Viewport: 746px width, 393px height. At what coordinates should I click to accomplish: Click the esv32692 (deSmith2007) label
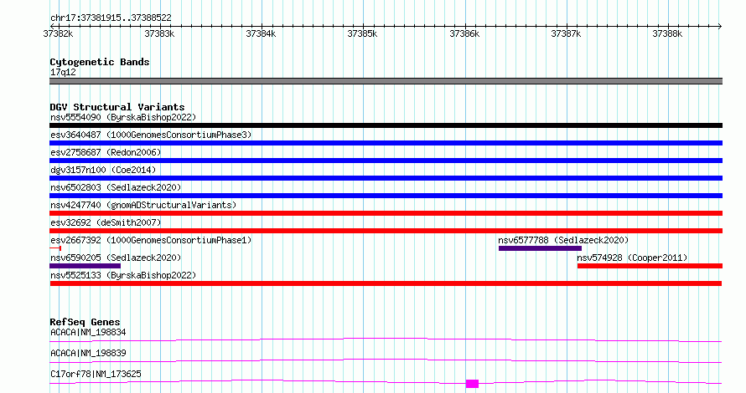click(x=106, y=222)
